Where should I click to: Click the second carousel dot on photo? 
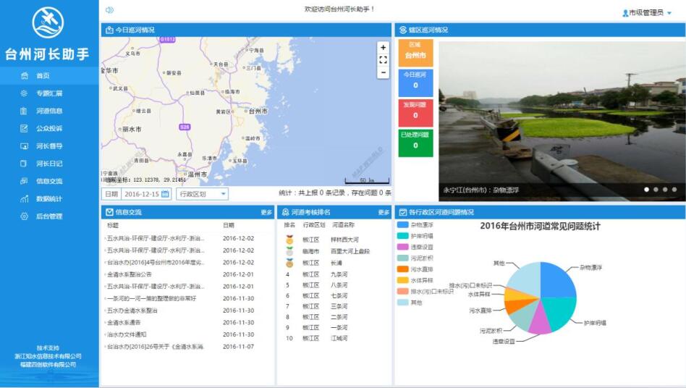[656, 190]
